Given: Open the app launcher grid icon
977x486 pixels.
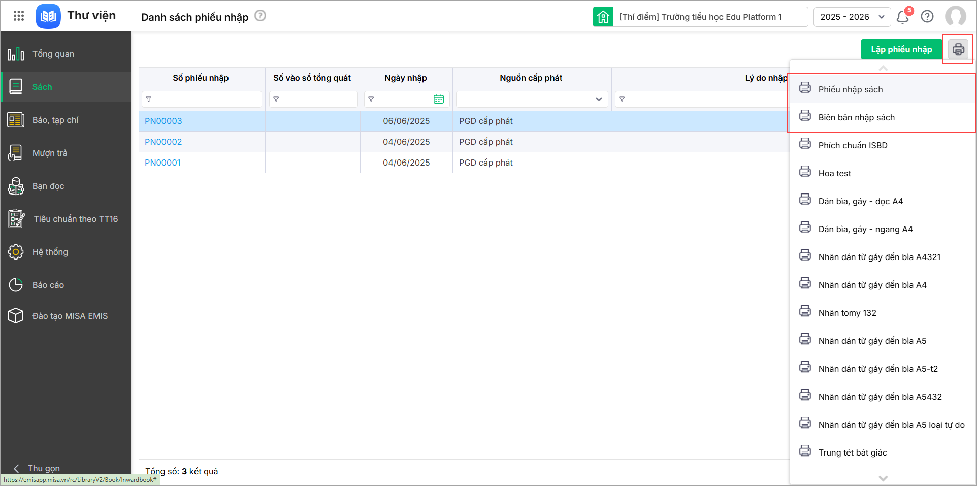Looking at the screenshot, I should pos(19,16).
